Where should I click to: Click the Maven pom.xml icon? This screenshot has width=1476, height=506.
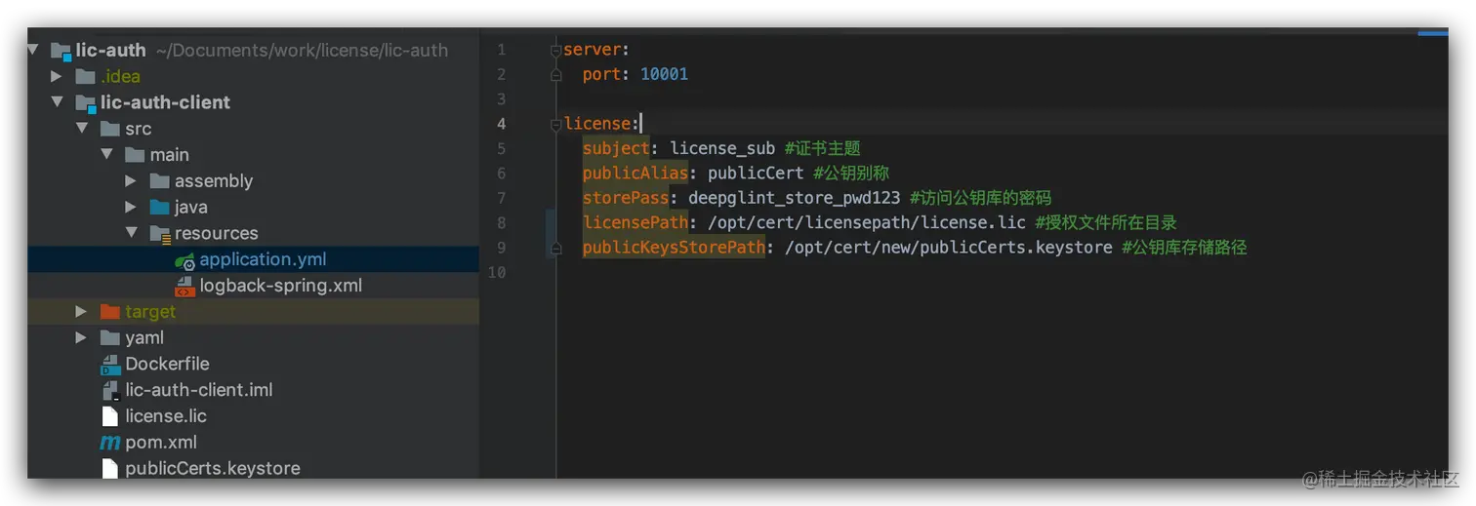110,443
